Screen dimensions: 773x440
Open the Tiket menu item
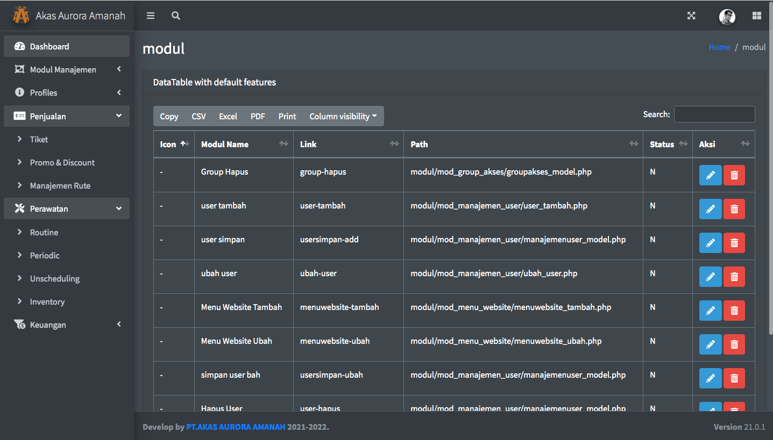point(39,139)
